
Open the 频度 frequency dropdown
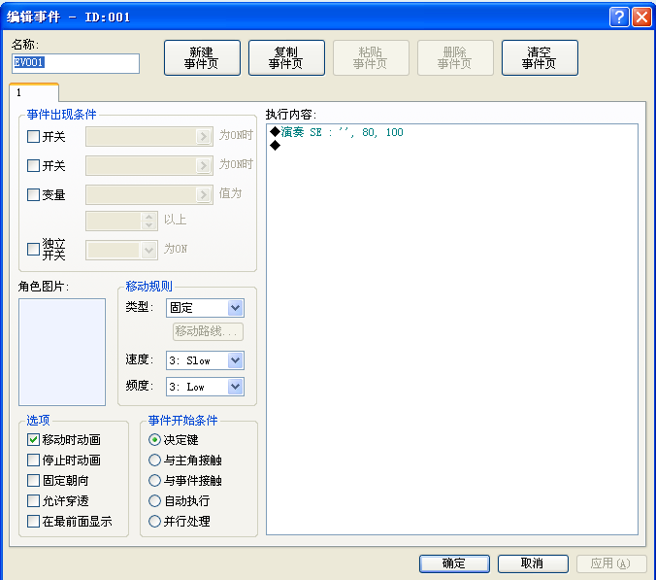pos(205,387)
